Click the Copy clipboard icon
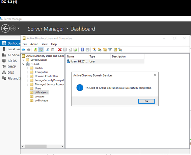 point(53,50)
